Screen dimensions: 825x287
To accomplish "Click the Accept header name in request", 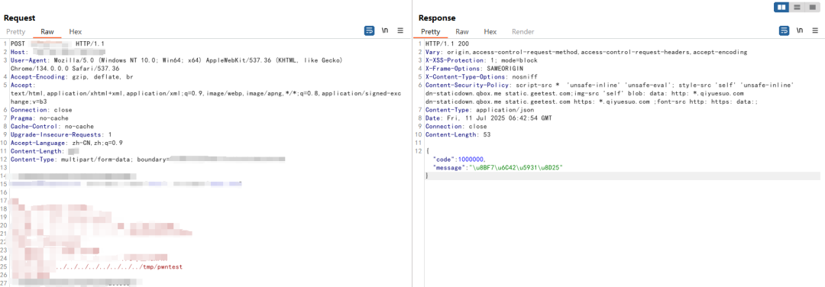I will pyautogui.click(x=23, y=85).
